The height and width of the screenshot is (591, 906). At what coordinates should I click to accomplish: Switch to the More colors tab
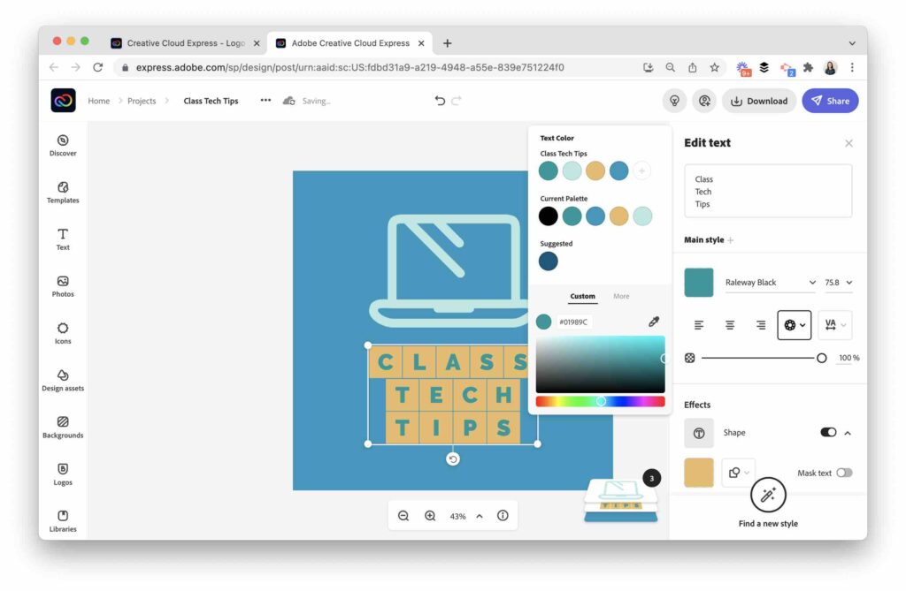[621, 296]
